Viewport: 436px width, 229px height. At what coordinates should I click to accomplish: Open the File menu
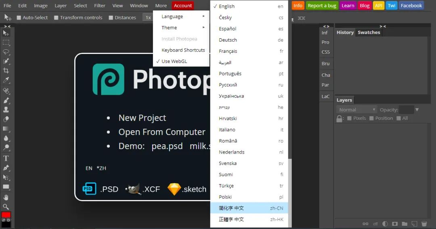[x=7, y=6]
